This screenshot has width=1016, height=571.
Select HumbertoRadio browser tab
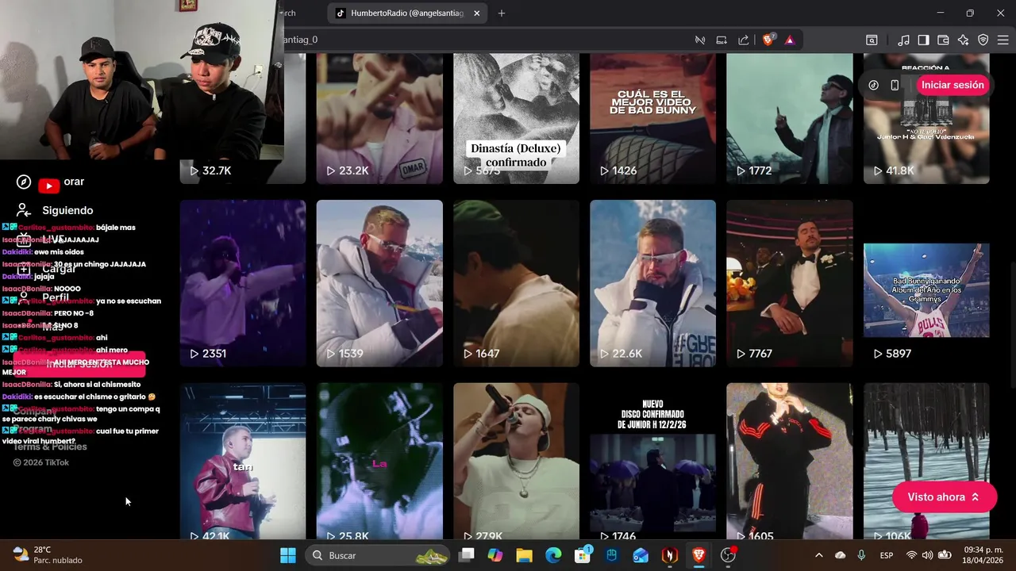(x=406, y=13)
